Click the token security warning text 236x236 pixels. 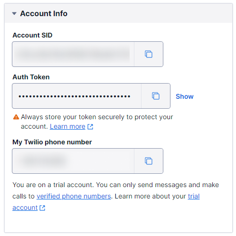point(97,122)
